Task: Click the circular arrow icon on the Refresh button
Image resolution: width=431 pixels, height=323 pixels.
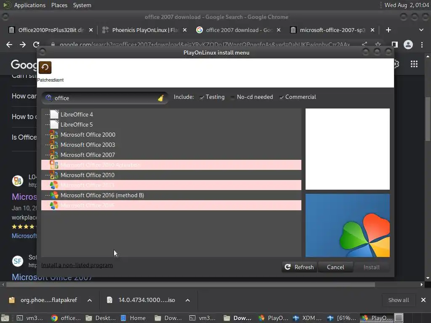Action: tap(287, 267)
